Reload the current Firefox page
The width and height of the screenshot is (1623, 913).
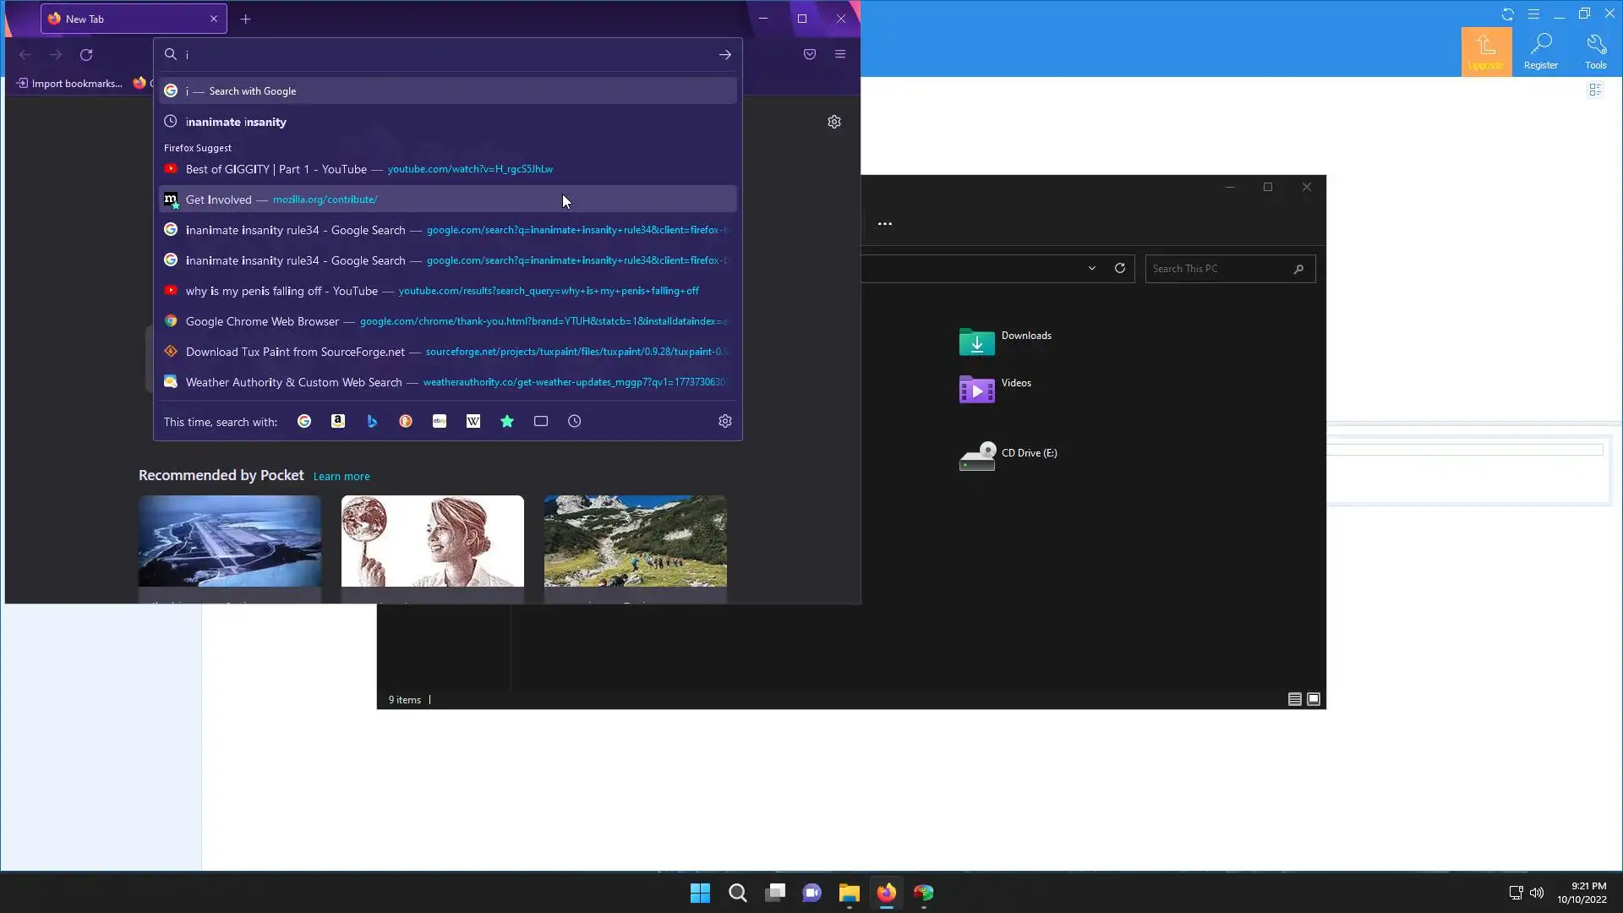click(86, 54)
